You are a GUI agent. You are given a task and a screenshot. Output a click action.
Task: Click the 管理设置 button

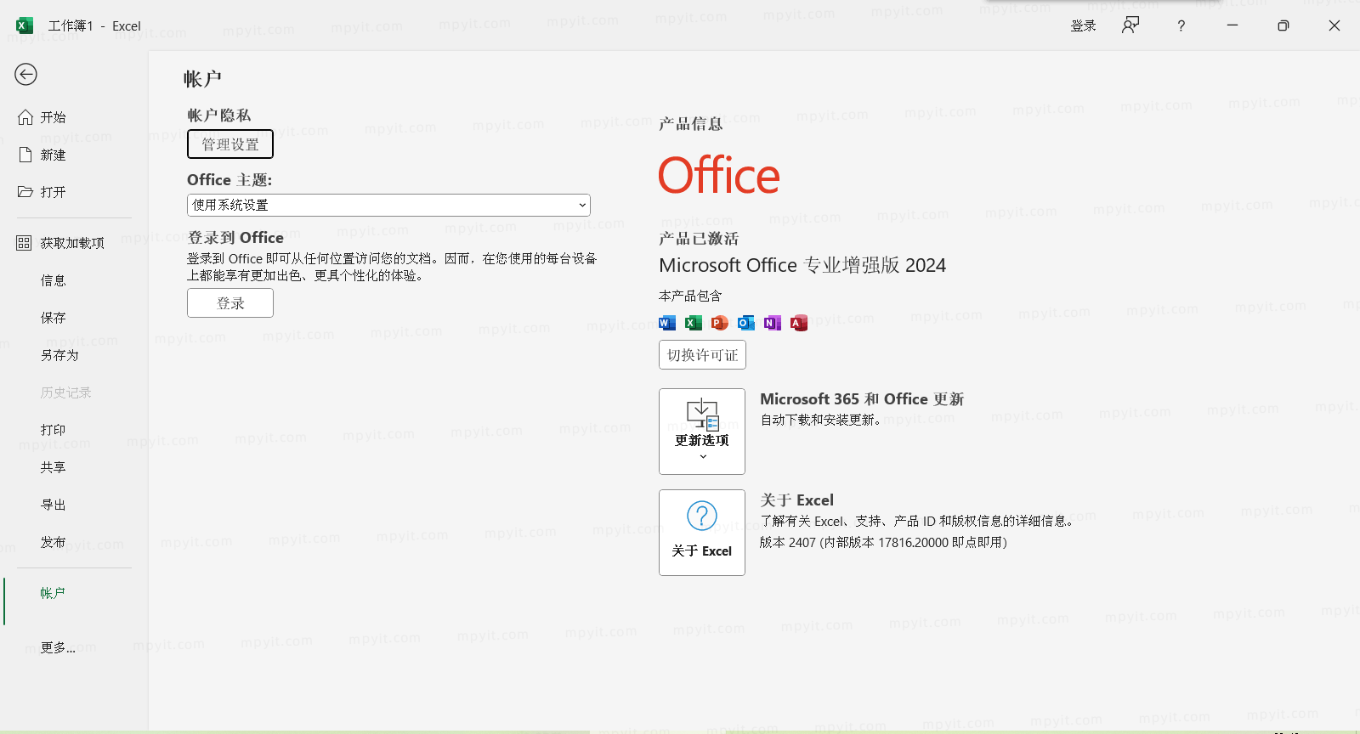click(x=230, y=144)
